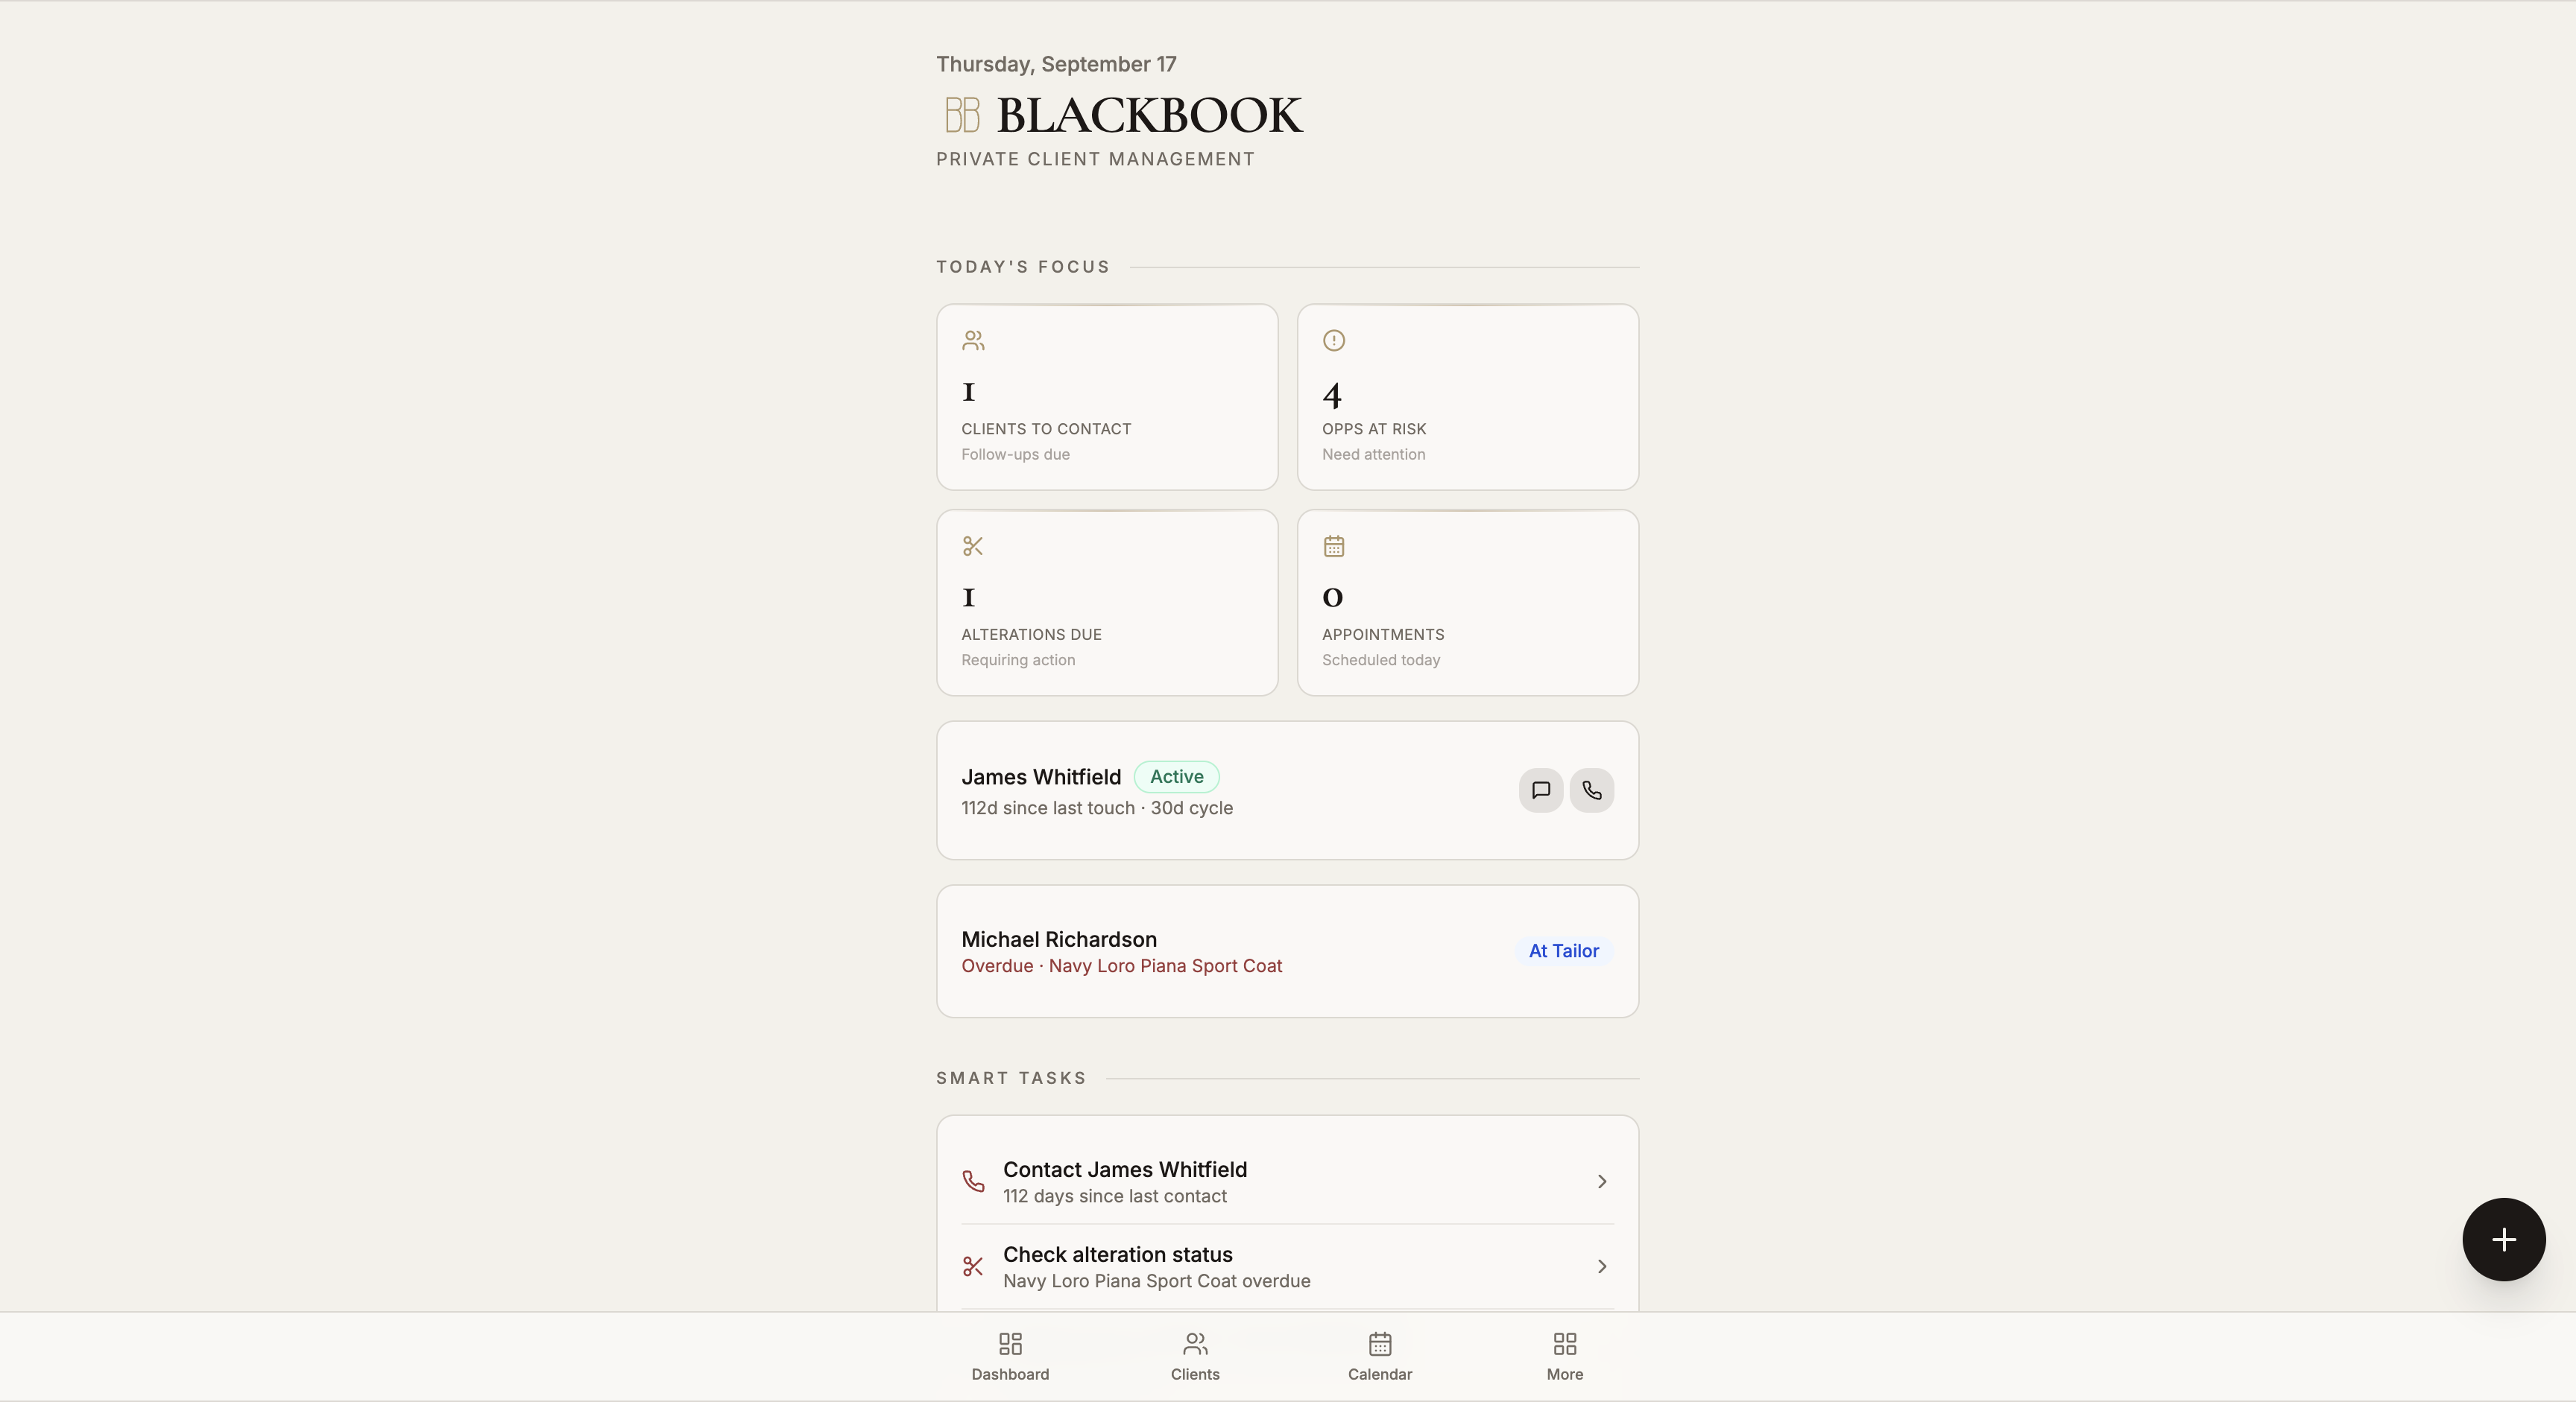Open the Calendar tab
The image size is (2576, 1402).
point(1379,1356)
